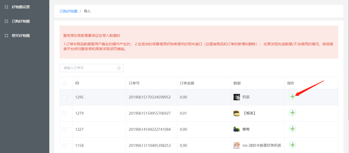Click the plus icon for order 1295

[x=292, y=96]
